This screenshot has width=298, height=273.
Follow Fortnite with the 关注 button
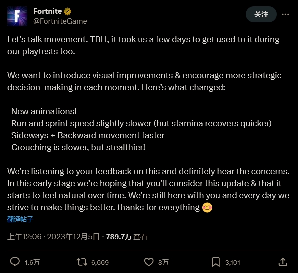261,14
